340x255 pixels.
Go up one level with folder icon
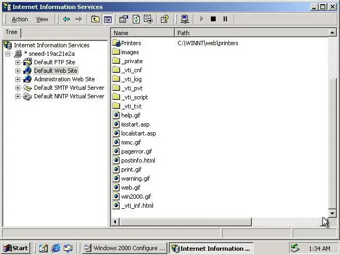pos(95,19)
